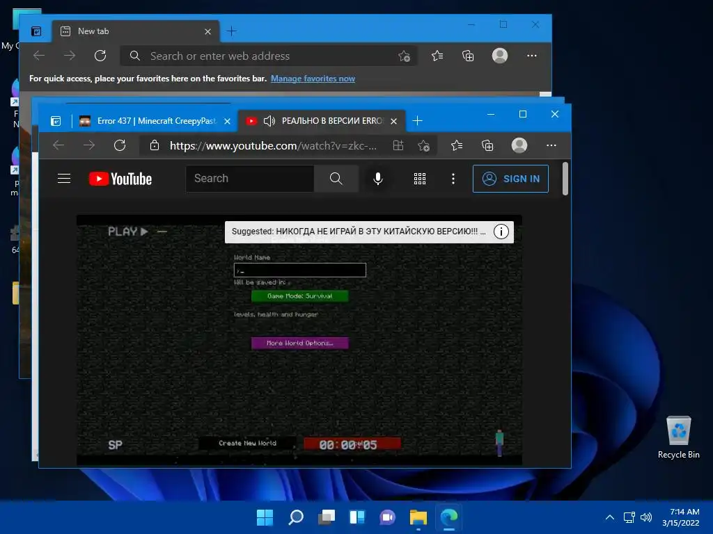This screenshot has width=713, height=534.
Task: Open the YouTube apps grid icon
Action: coord(420,179)
